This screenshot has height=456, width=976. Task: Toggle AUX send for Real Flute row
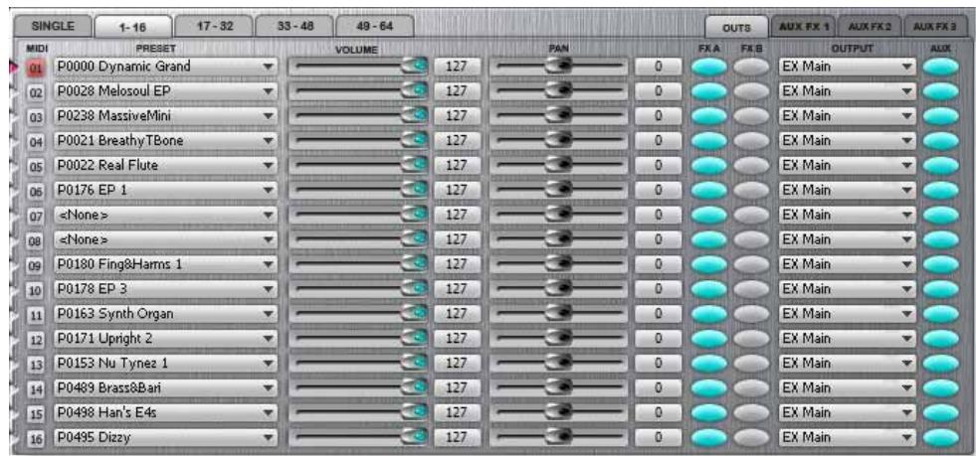tap(940, 166)
